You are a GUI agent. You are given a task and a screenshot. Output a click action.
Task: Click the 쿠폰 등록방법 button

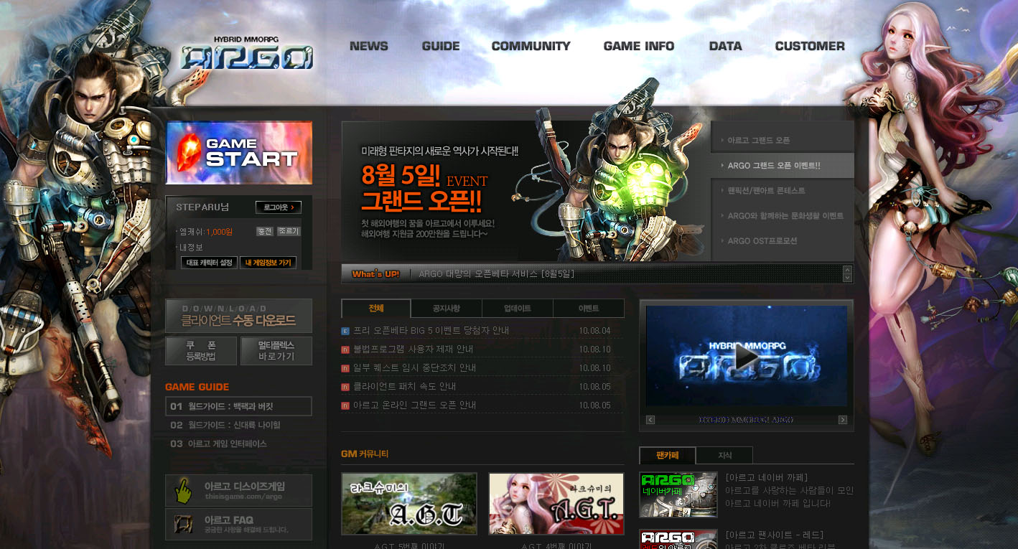pos(201,351)
